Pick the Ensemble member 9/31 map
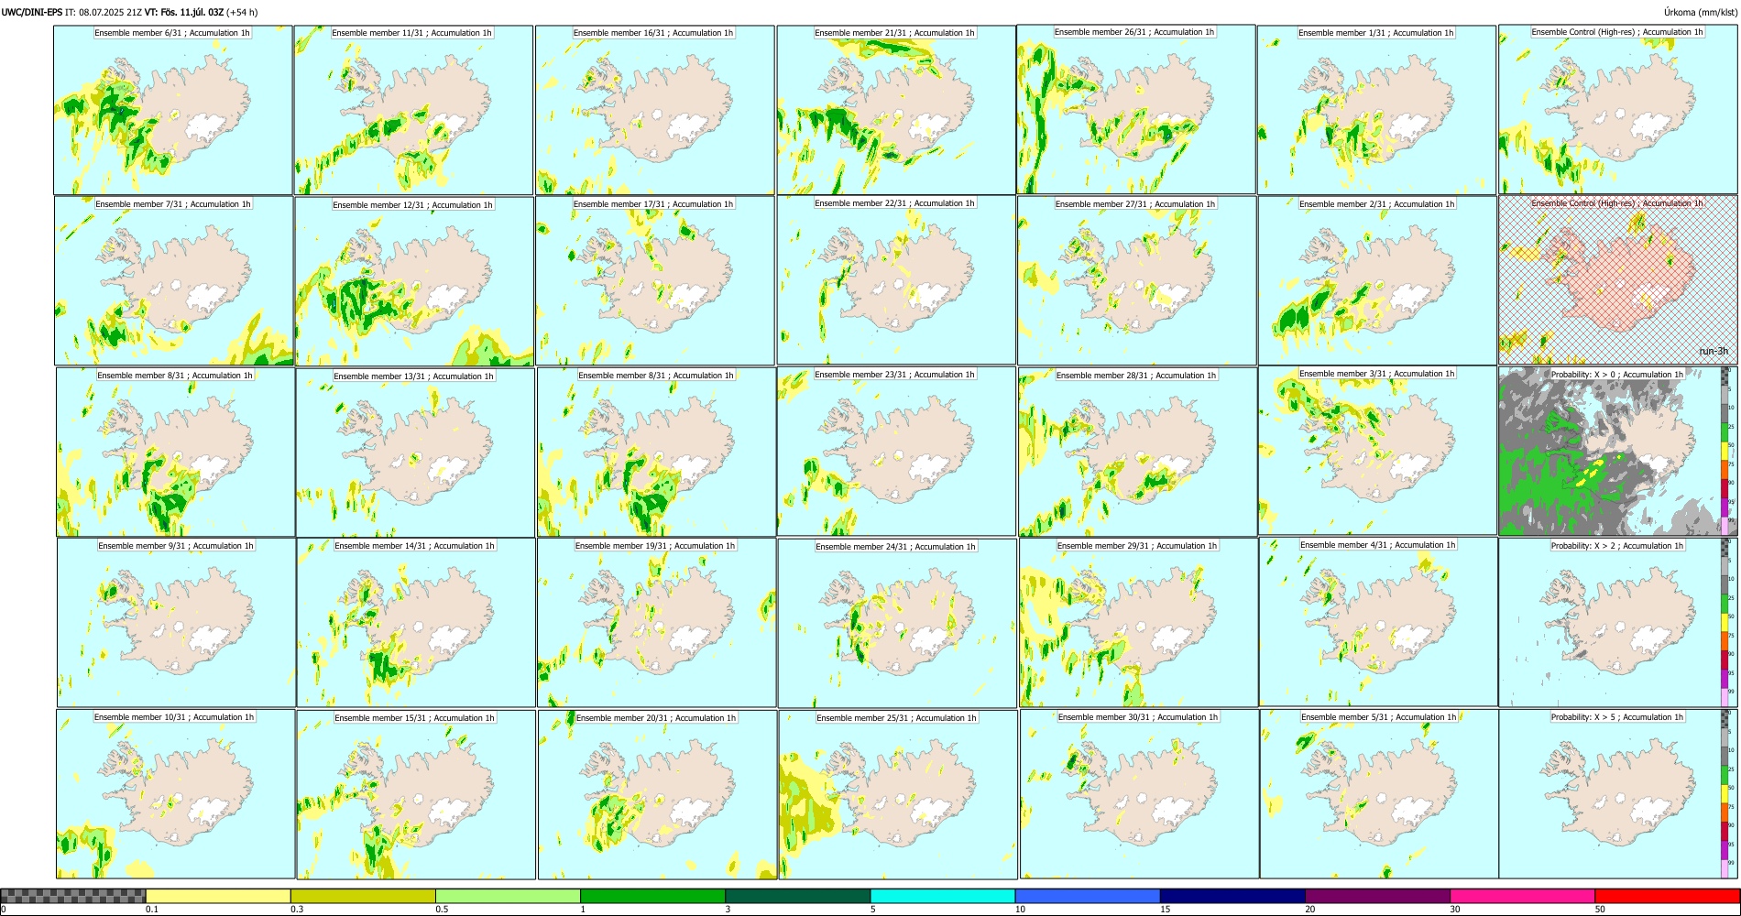 click(x=176, y=623)
